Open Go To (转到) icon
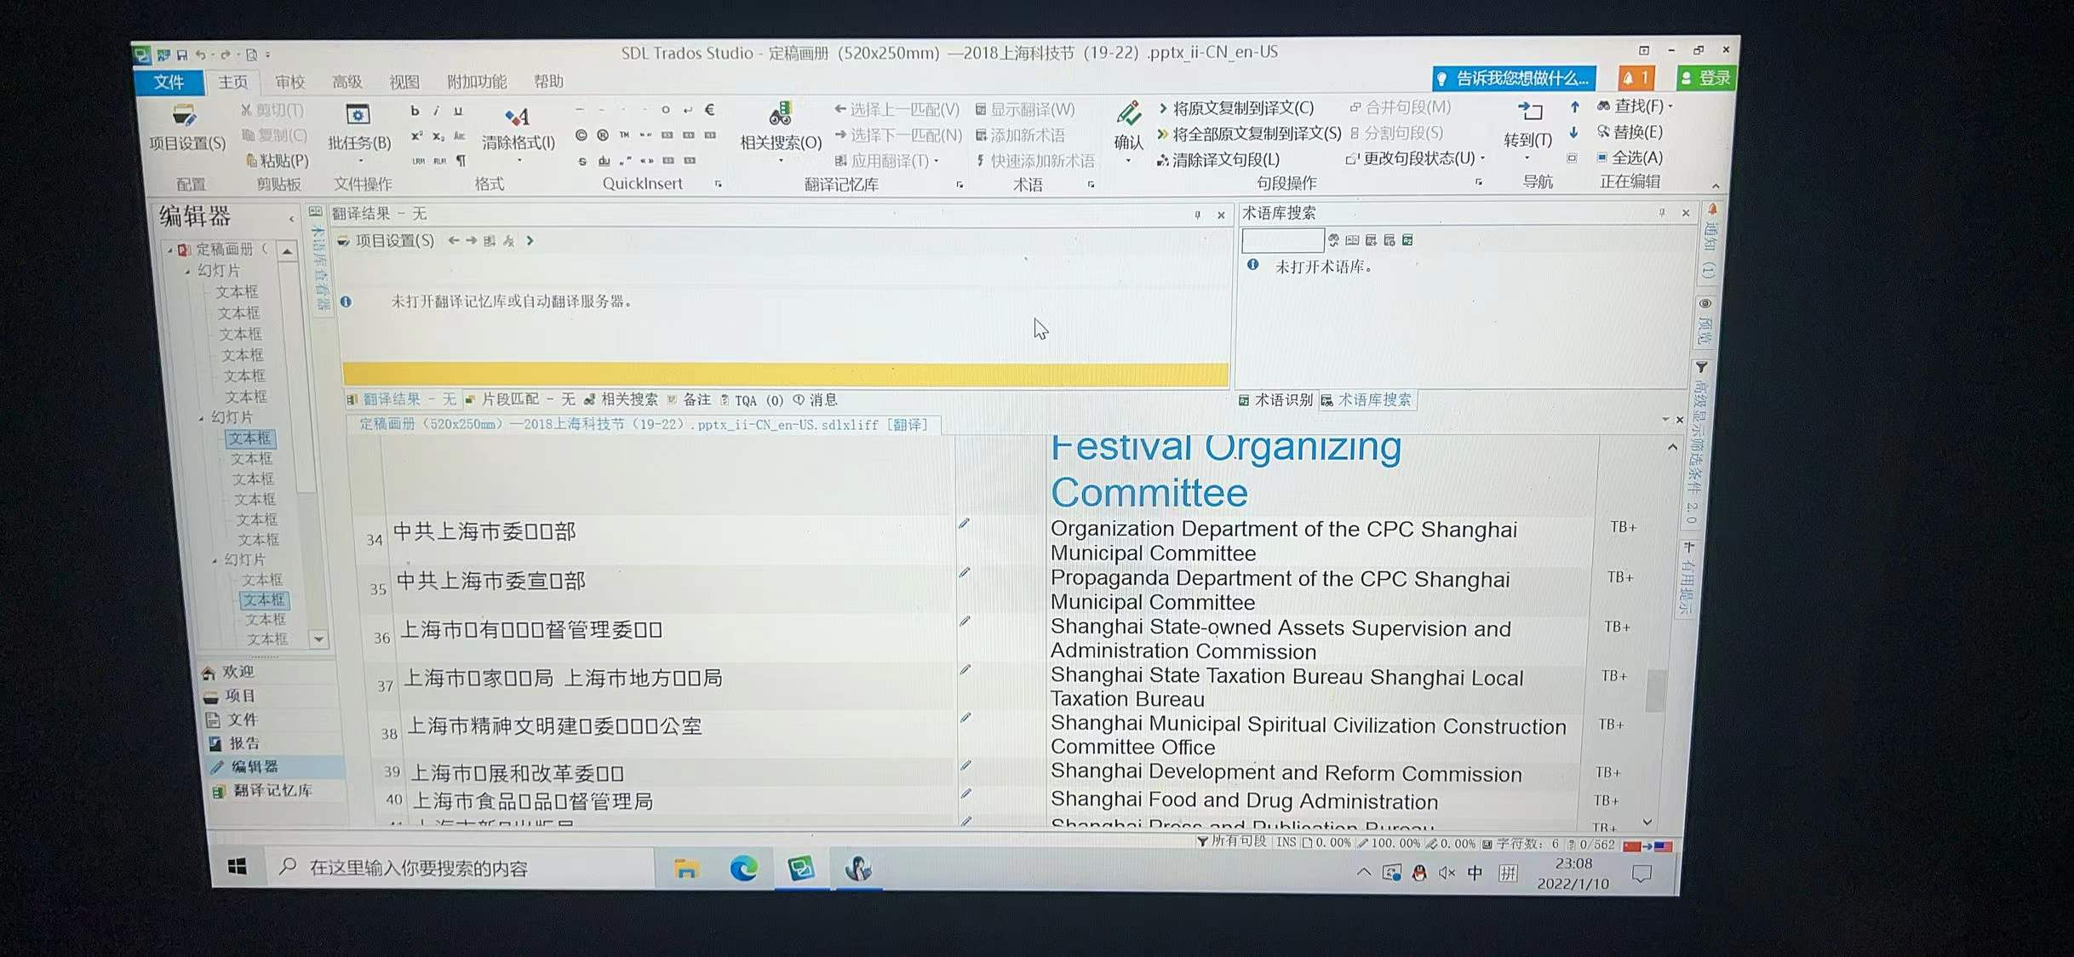The height and width of the screenshot is (957, 2074). (x=1529, y=111)
